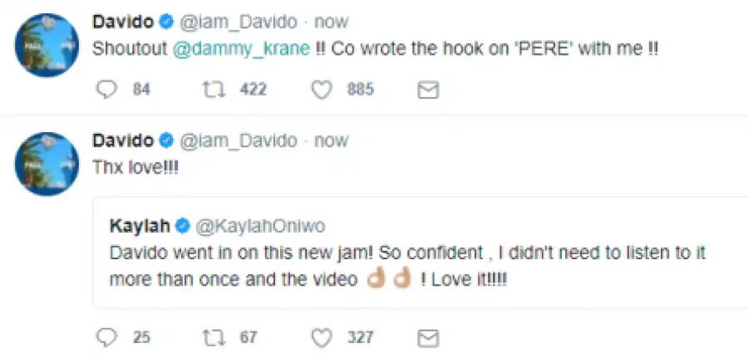748x363 pixels.
Task: Open Davido's profile picture on first tweet
Action: coord(47,45)
